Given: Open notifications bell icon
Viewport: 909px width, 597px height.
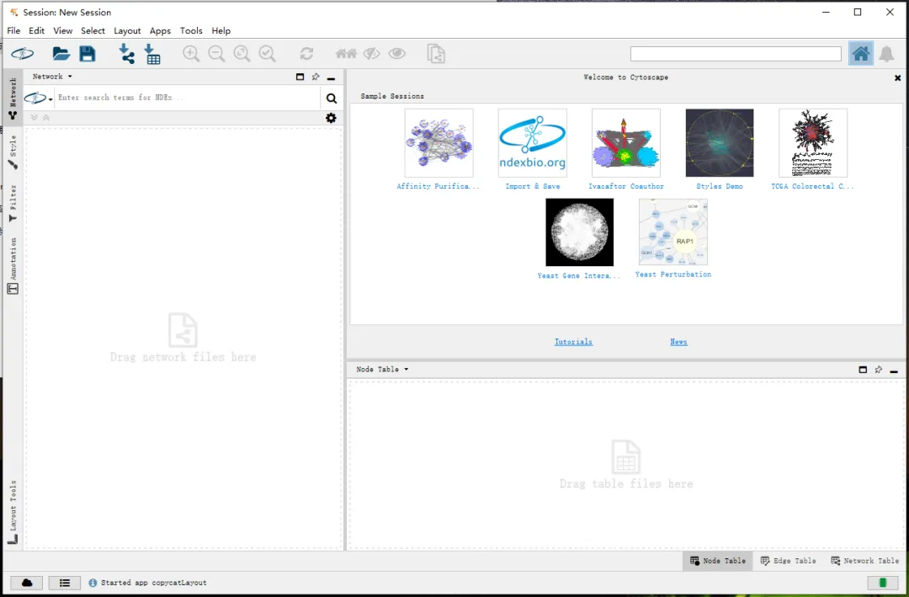Looking at the screenshot, I should pyautogui.click(x=886, y=54).
